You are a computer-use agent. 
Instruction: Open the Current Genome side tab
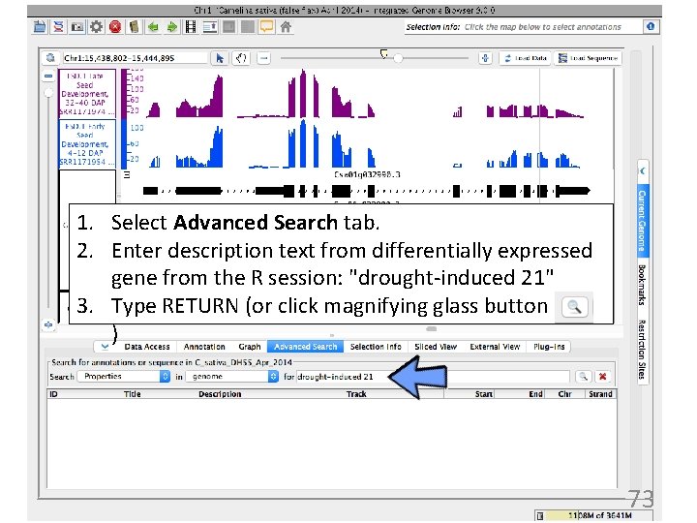[643, 220]
